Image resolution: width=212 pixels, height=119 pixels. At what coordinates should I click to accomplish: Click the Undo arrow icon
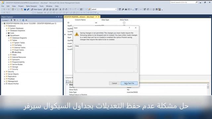click(x=70, y=9)
